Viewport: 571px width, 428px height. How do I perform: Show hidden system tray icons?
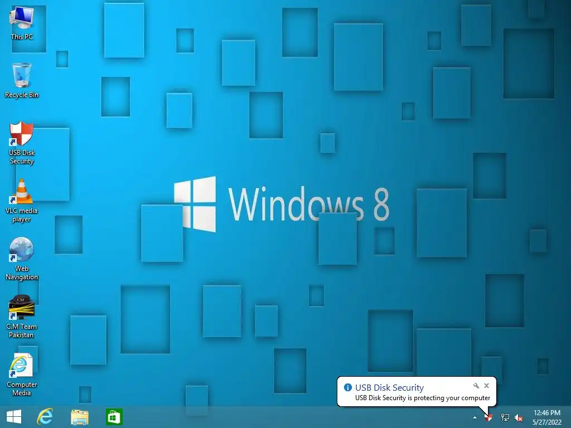tap(475, 417)
